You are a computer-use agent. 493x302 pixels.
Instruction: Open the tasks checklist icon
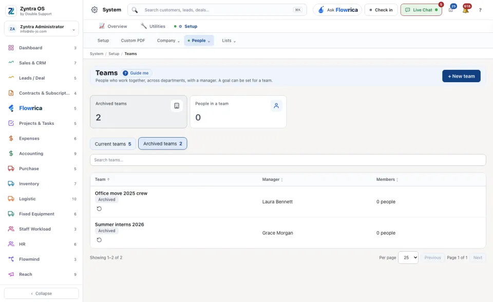coord(451,10)
